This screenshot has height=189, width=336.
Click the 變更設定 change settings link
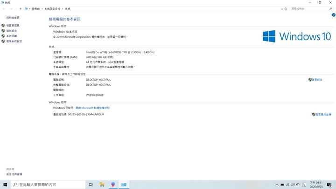(317, 80)
